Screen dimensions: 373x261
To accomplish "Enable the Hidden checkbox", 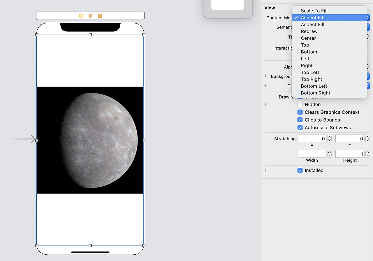I will [x=300, y=104].
